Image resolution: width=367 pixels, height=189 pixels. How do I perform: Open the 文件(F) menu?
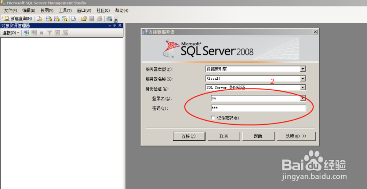tap(11, 11)
